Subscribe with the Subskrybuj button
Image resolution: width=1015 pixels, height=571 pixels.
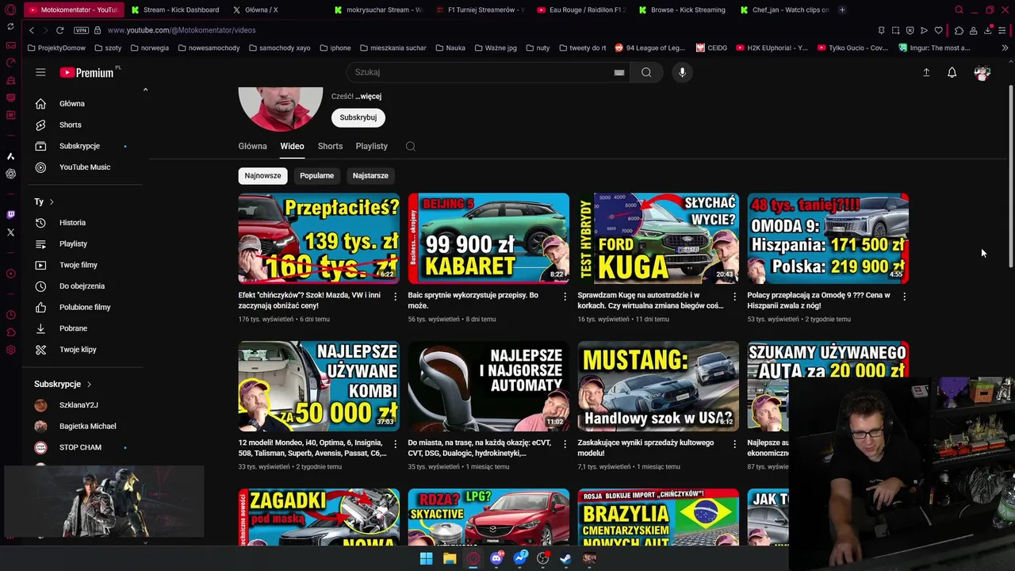tap(358, 117)
